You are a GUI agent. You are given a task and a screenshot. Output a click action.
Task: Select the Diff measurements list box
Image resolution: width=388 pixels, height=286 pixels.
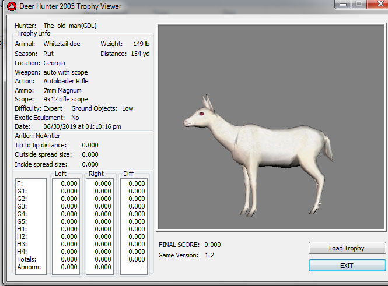134,226
